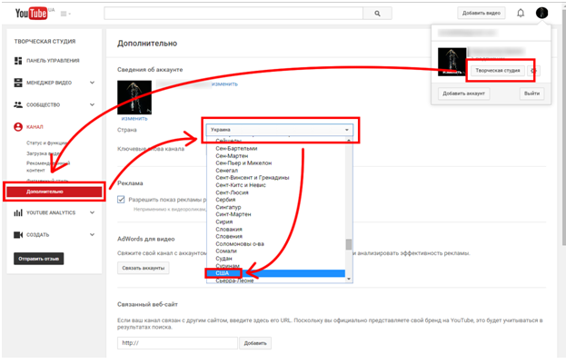The height and width of the screenshot is (364, 566).
Task: Click the Творческая студия button
Action: 498,70
